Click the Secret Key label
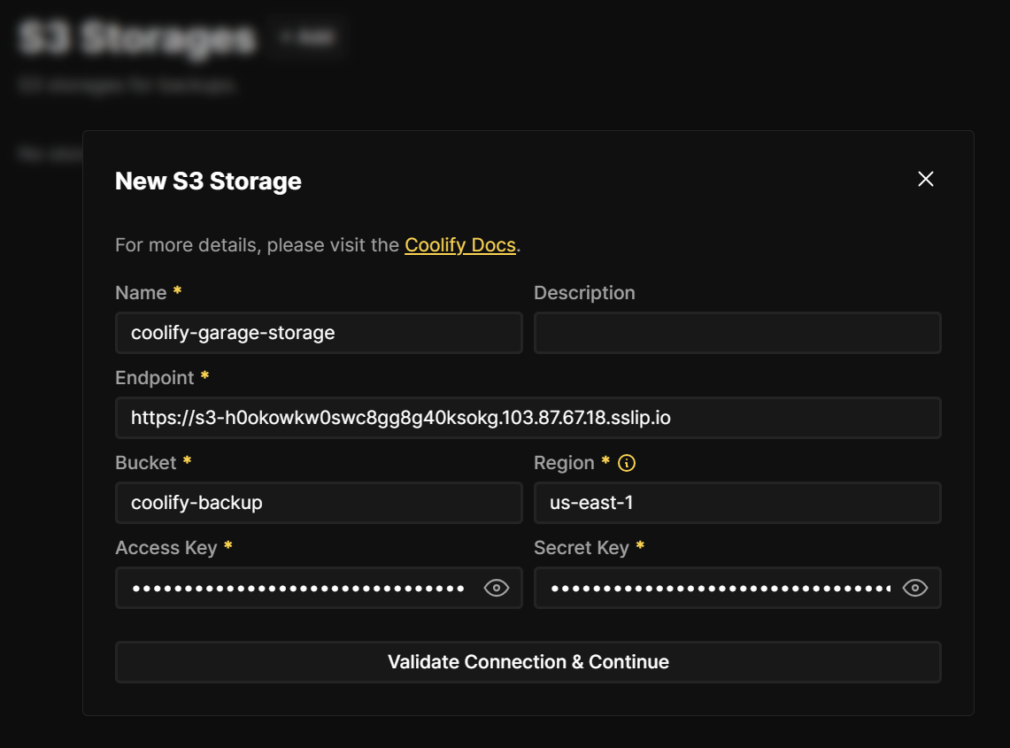Viewport: 1010px width, 748px height. pyautogui.click(x=582, y=548)
